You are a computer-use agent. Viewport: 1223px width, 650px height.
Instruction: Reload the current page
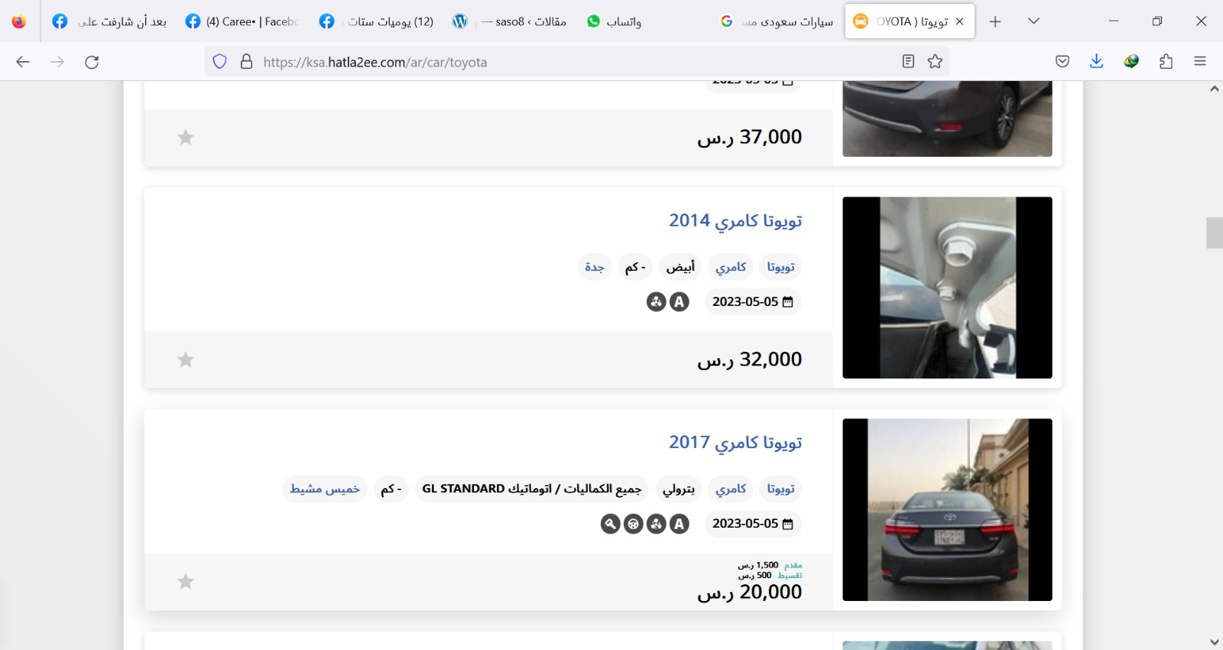coord(92,62)
